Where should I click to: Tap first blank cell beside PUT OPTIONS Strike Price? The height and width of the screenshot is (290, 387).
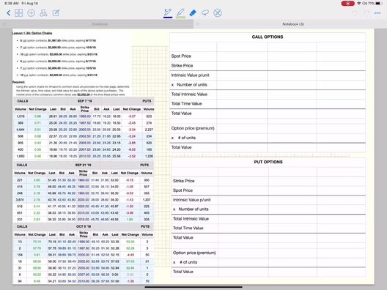(x=243, y=181)
